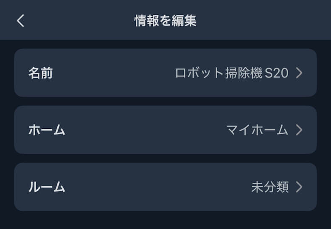Image resolution: width=331 pixels, height=229 pixels.
Task: Click the chevron next to マイホーム
Action: click(299, 130)
